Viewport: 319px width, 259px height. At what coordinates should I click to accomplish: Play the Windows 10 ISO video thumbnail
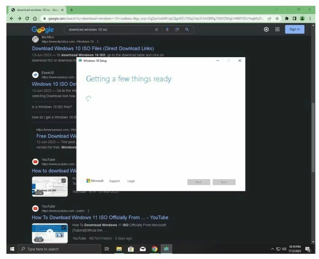click(x=50, y=187)
